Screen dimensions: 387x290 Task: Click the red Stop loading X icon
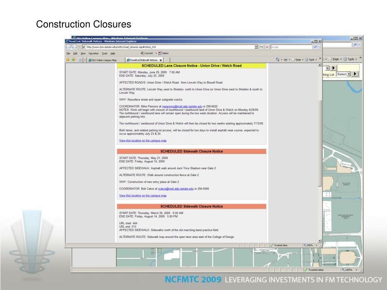click(x=267, y=47)
